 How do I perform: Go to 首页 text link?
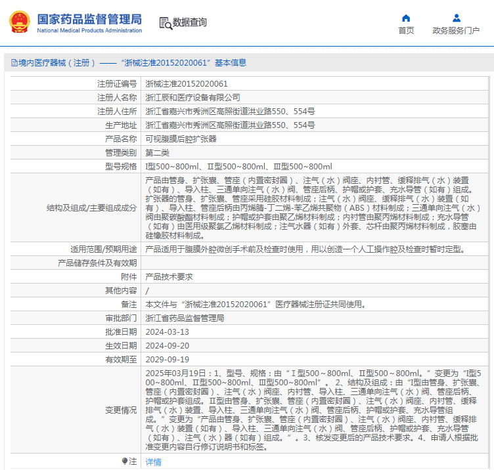(x=406, y=31)
